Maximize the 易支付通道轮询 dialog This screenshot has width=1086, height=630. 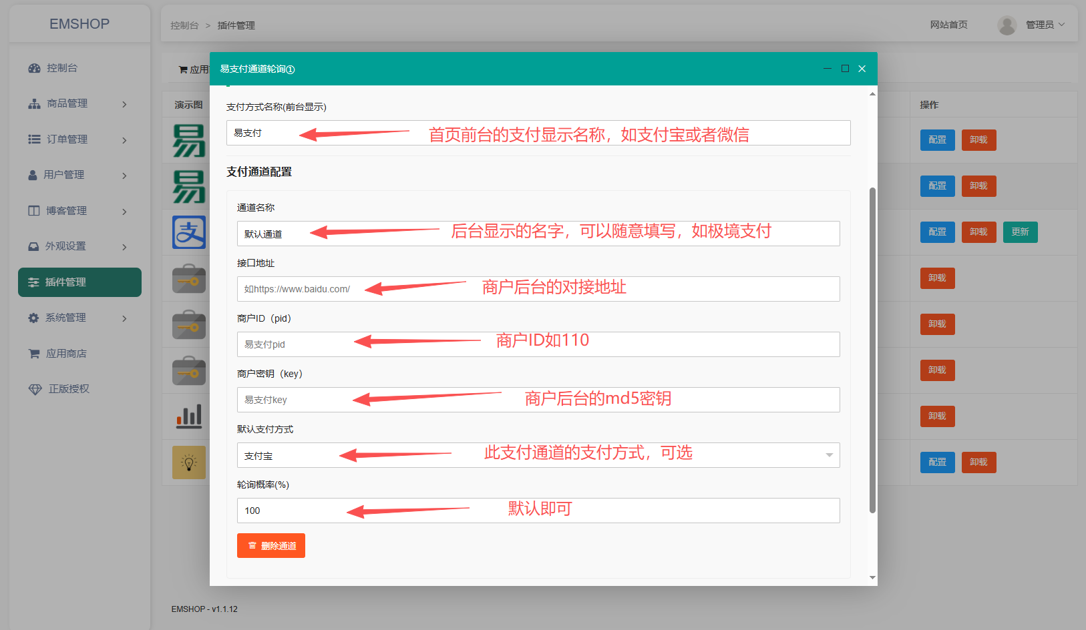point(845,69)
